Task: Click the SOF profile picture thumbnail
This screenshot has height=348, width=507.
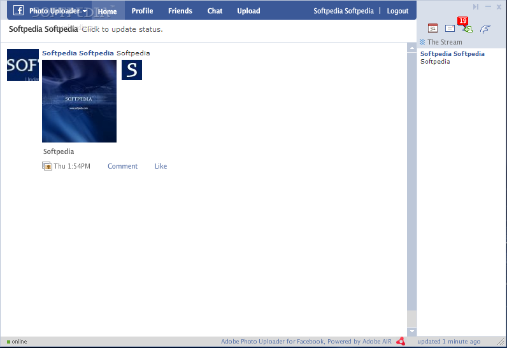Action: [23, 65]
